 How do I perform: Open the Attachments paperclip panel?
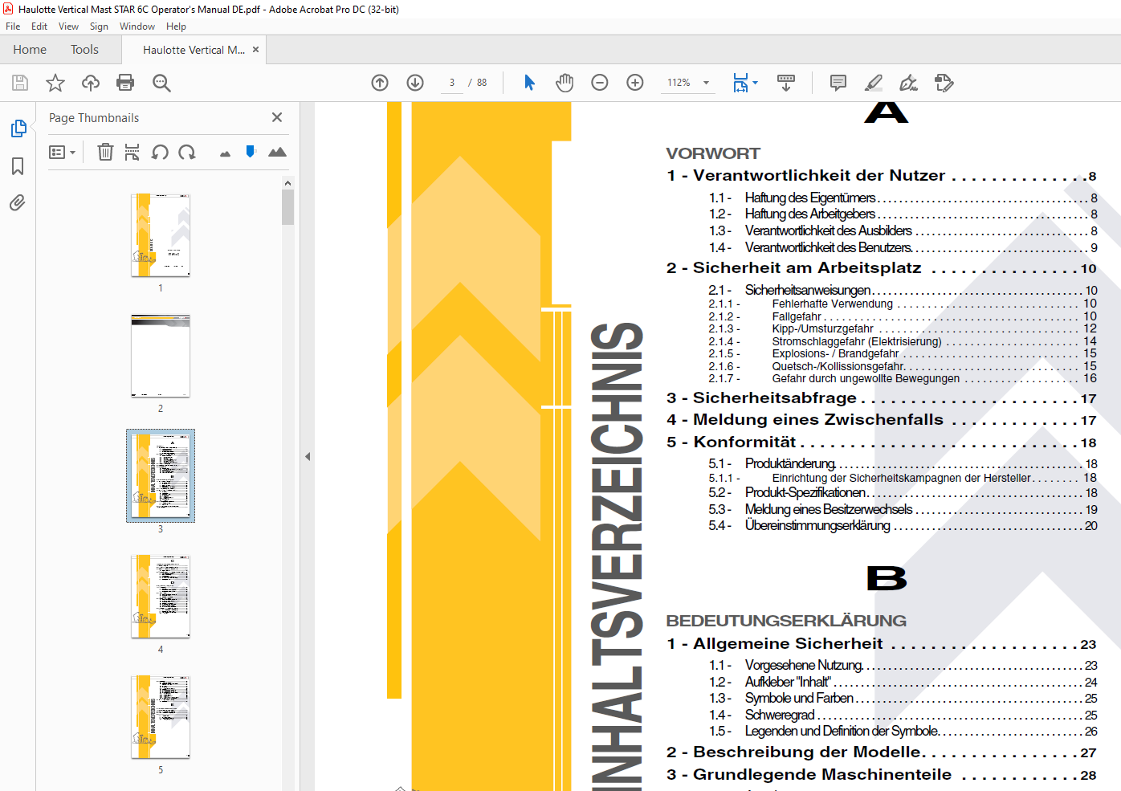18,202
